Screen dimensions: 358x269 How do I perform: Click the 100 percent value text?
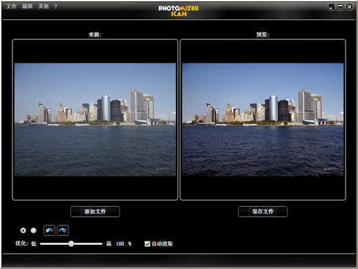120,243
